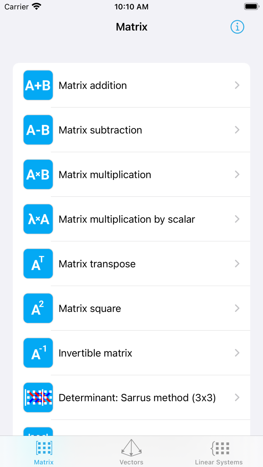Expand the Matrix addition row chevron
Screen dimensions: 263x467
coord(237,85)
